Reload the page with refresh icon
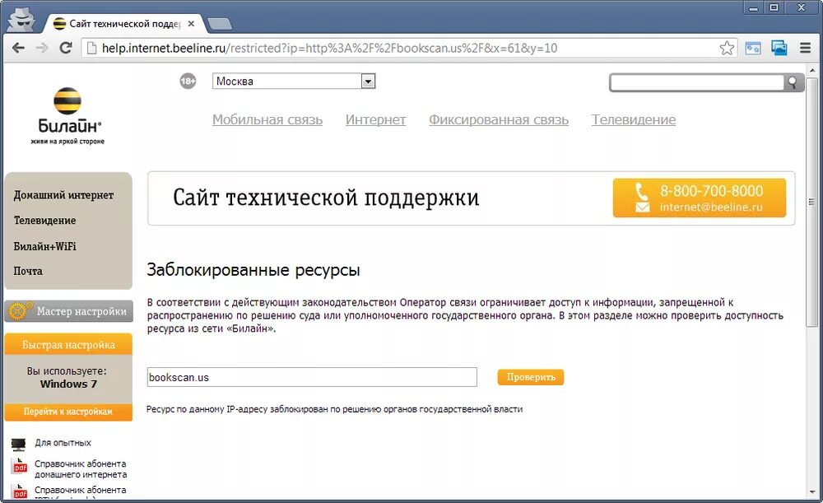The height and width of the screenshot is (503, 823). 66,49
